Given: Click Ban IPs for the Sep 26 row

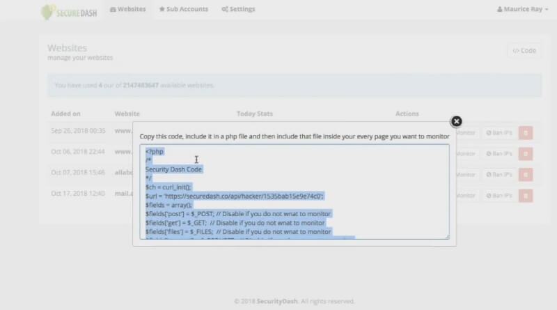Looking at the screenshot, I should [x=499, y=133].
